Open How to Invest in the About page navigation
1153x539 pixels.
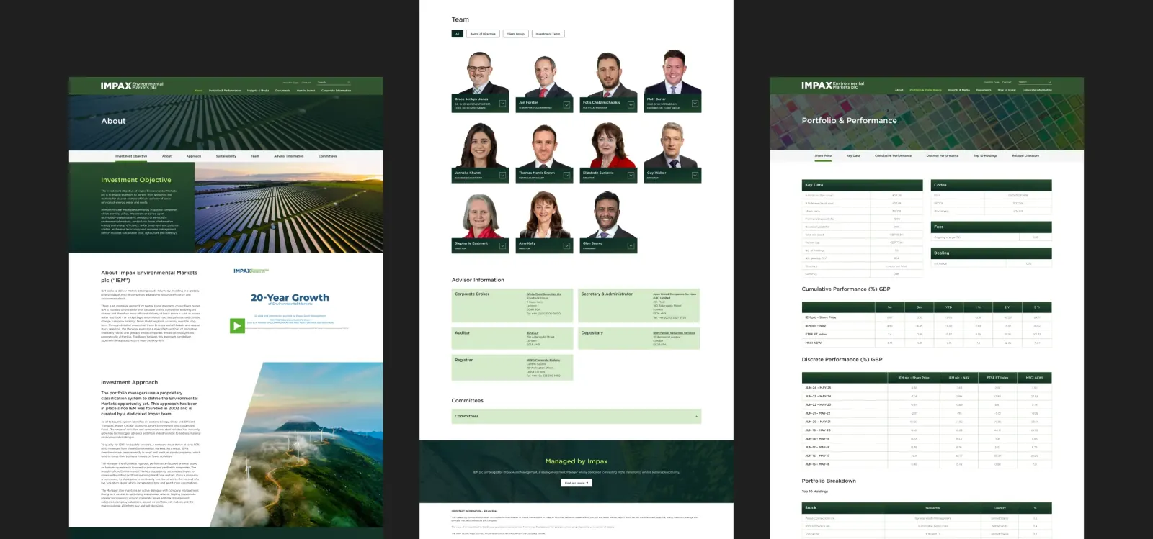pyautogui.click(x=306, y=91)
